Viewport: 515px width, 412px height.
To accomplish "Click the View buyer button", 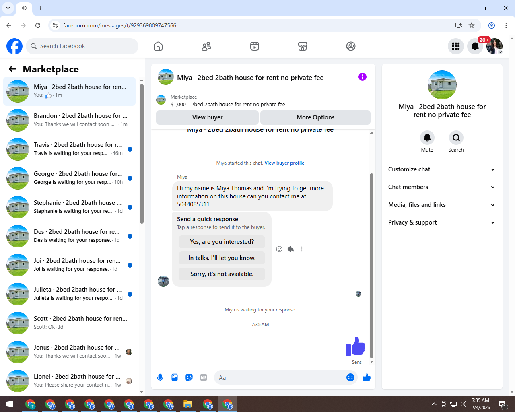I will point(207,117).
